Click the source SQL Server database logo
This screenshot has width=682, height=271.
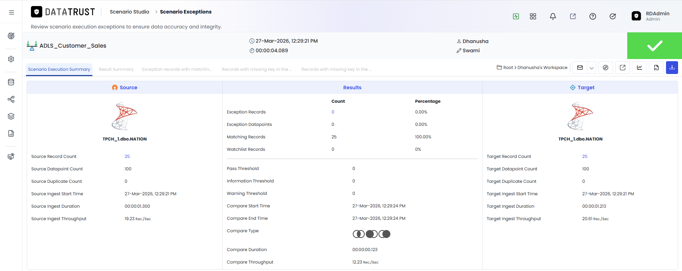click(x=124, y=116)
